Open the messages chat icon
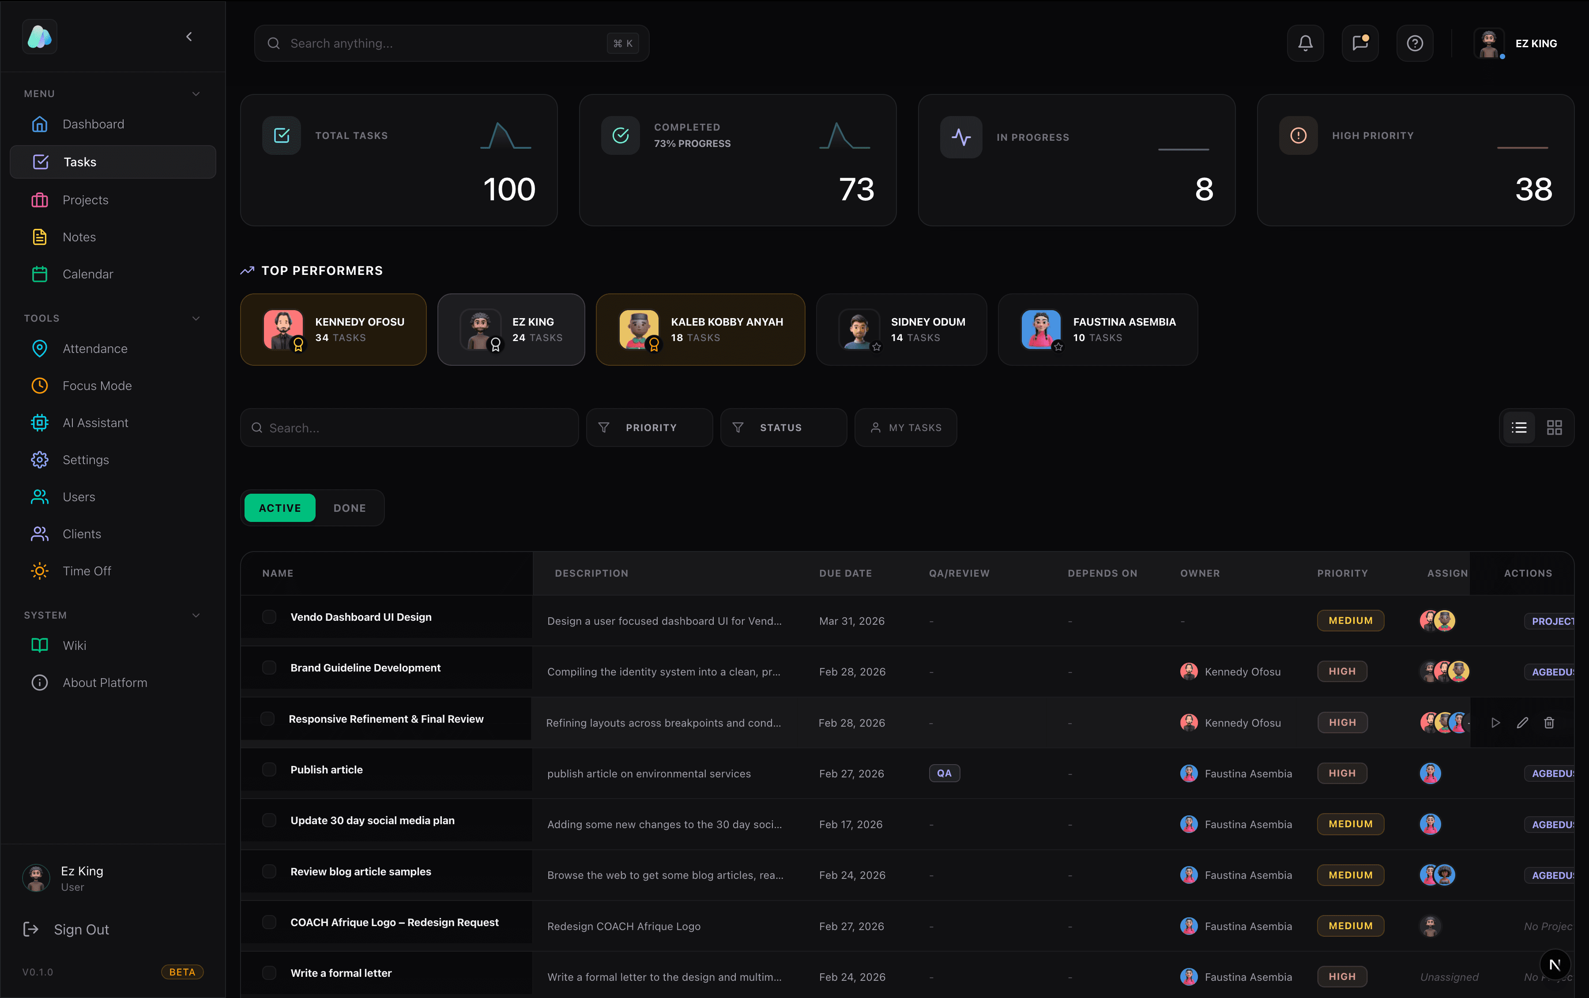1589x998 pixels. 1359,44
